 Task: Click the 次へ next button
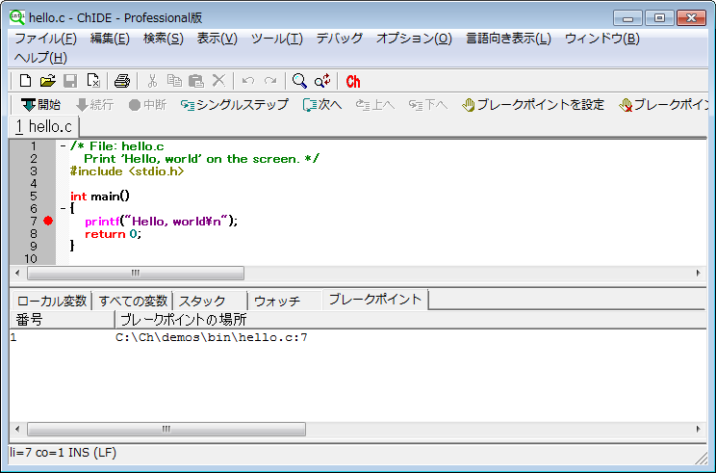click(x=322, y=105)
